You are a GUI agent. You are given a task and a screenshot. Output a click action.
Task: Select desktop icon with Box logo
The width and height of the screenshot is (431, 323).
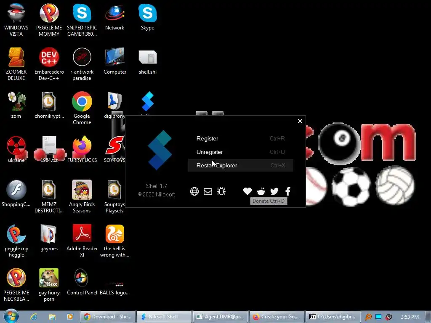click(x=49, y=285)
